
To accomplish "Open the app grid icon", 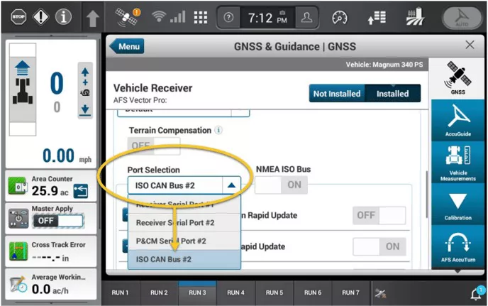I will [200, 18].
